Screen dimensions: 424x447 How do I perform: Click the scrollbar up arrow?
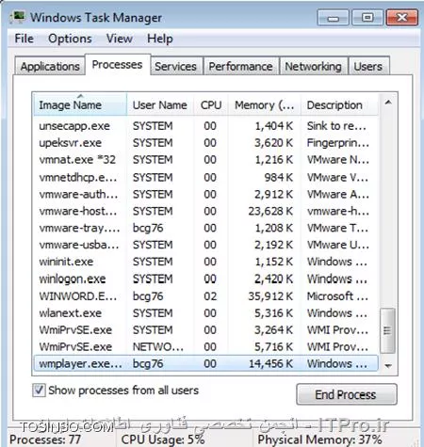[388, 103]
